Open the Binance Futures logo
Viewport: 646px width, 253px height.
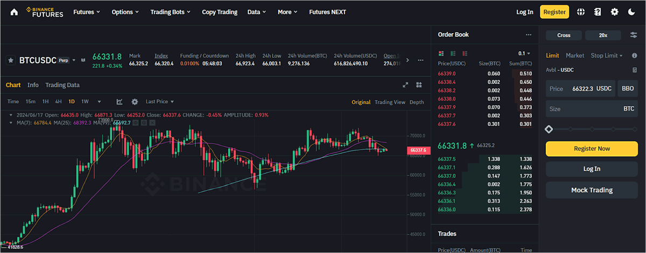pos(44,12)
